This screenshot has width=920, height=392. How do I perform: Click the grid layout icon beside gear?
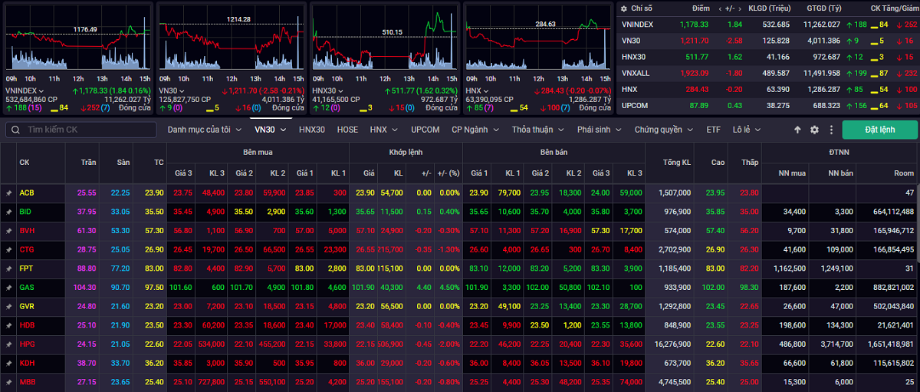(x=830, y=130)
